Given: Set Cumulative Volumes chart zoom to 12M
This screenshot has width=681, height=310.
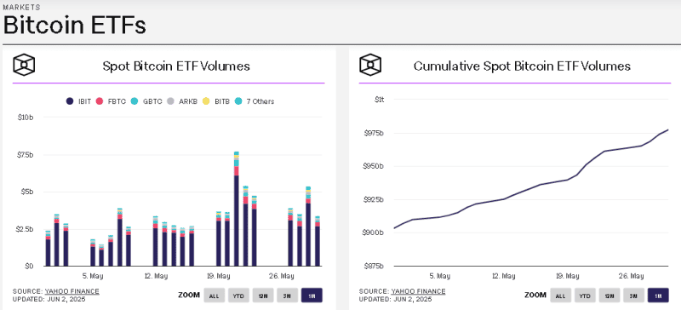Looking at the screenshot, I should (x=609, y=296).
